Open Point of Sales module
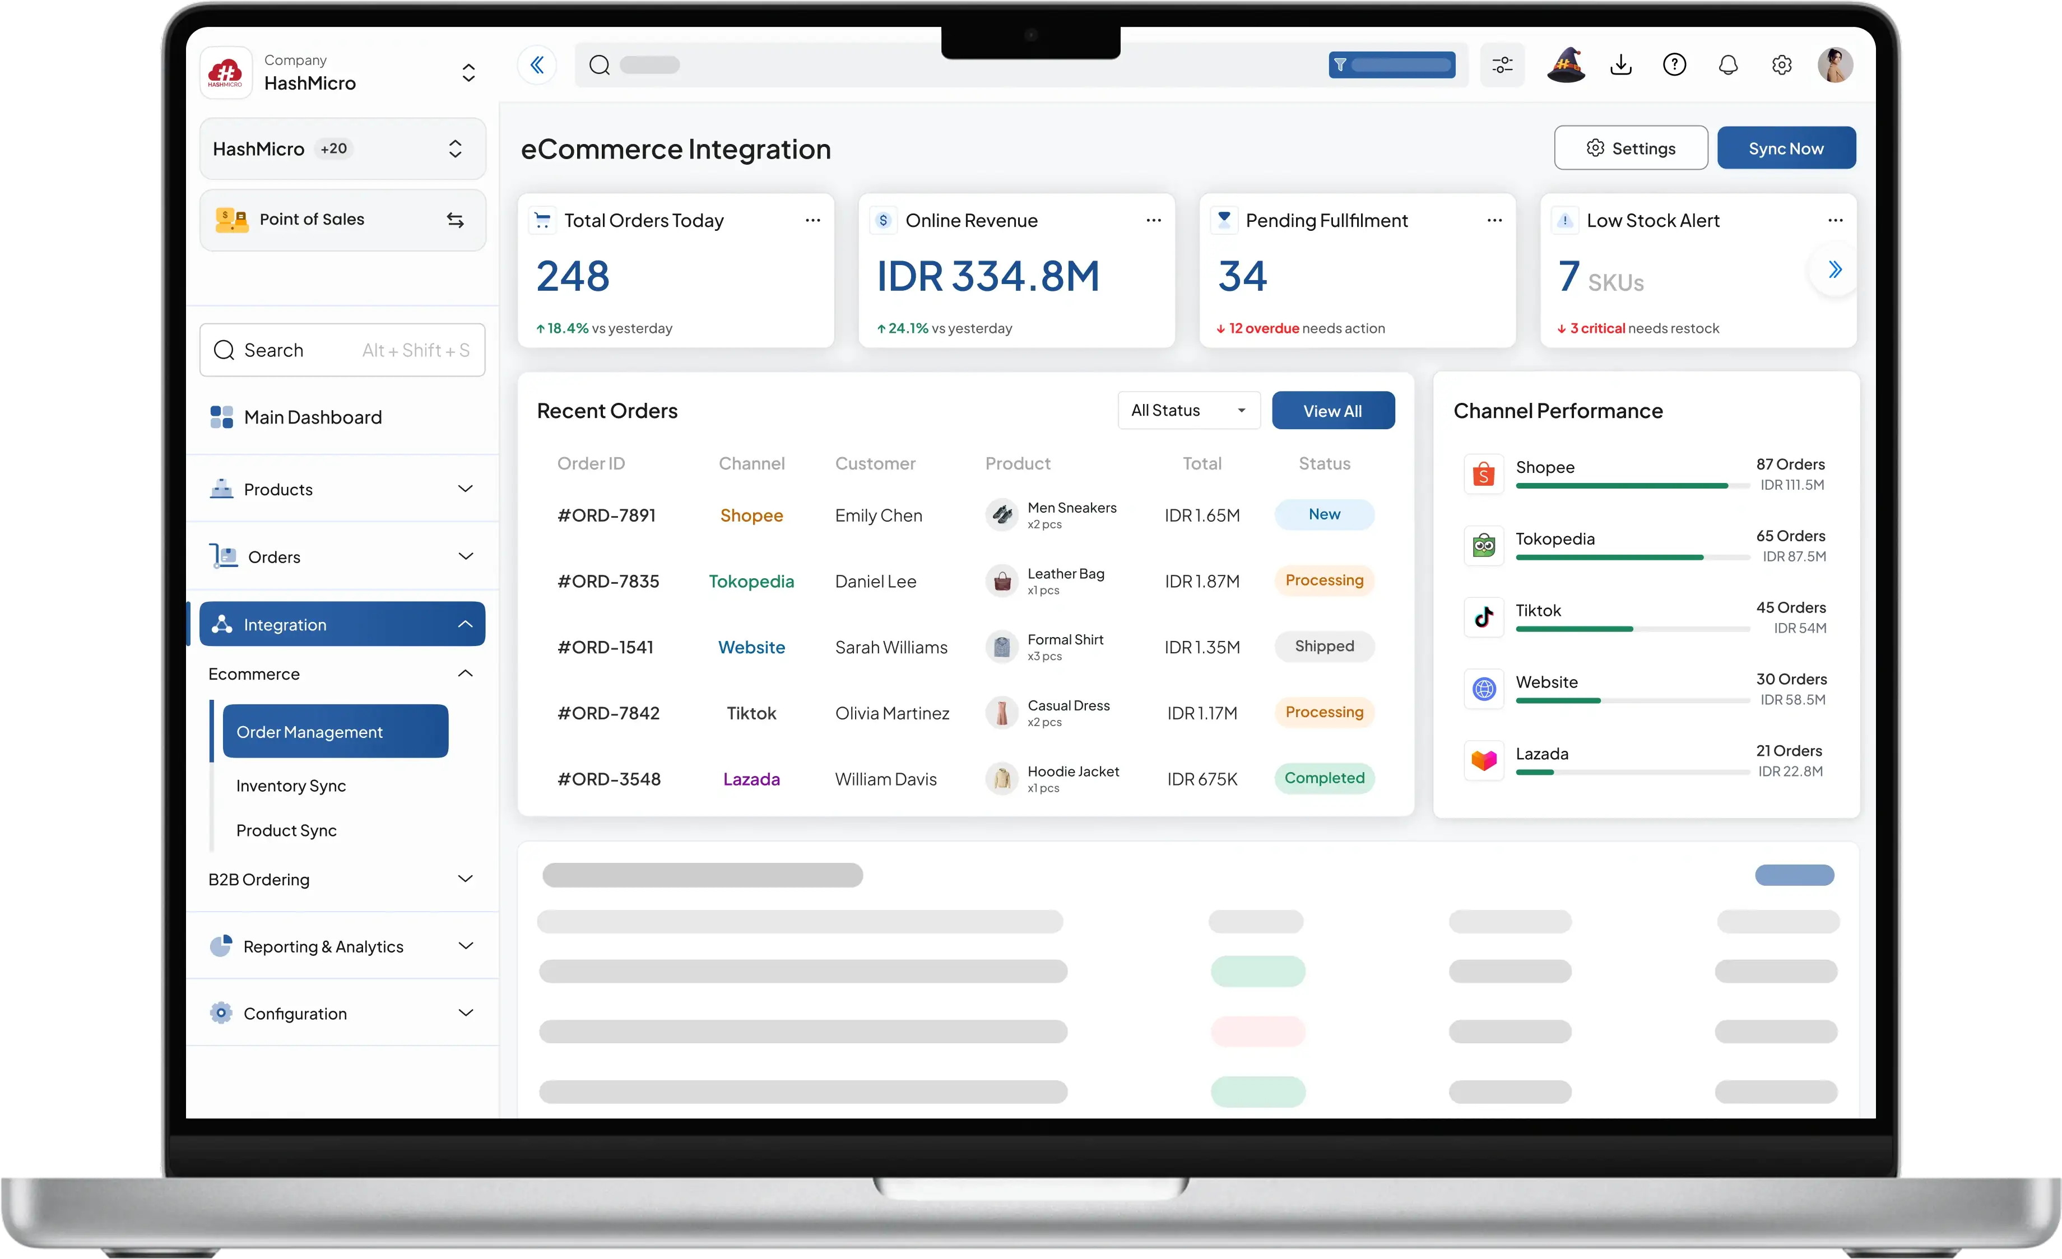Image resolution: width=2062 pixels, height=1259 pixels. pos(342,220)
